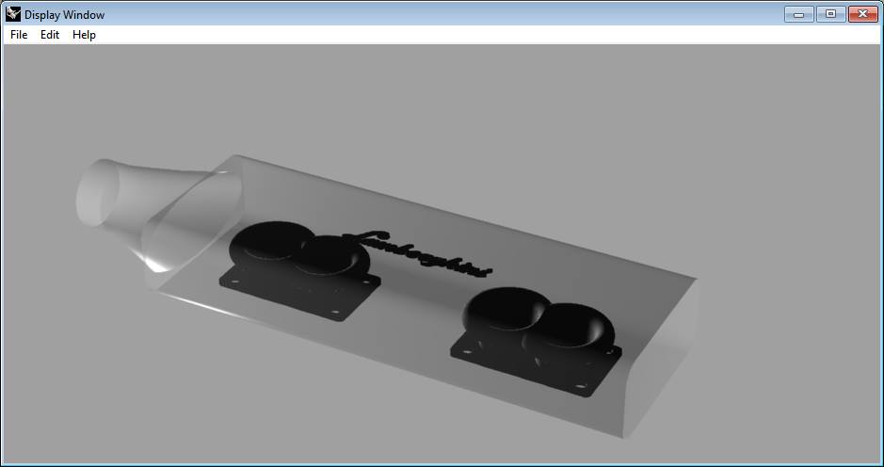Click the Display Window title bar app icon
This screenshot has width=884, height=467.
pyautogui.click(x=13, y=15)
